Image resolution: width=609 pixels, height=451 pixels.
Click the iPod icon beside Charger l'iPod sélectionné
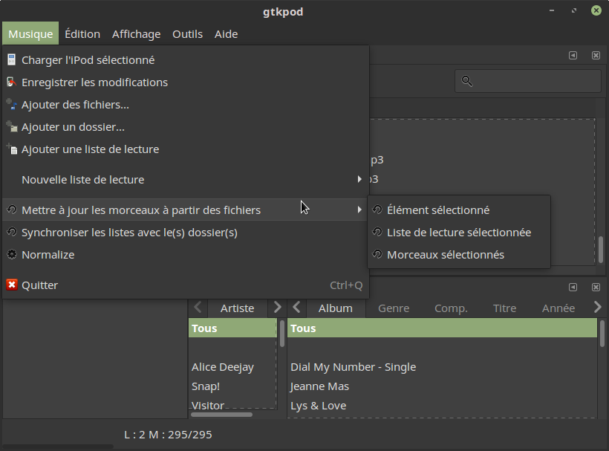coord(11,60)
